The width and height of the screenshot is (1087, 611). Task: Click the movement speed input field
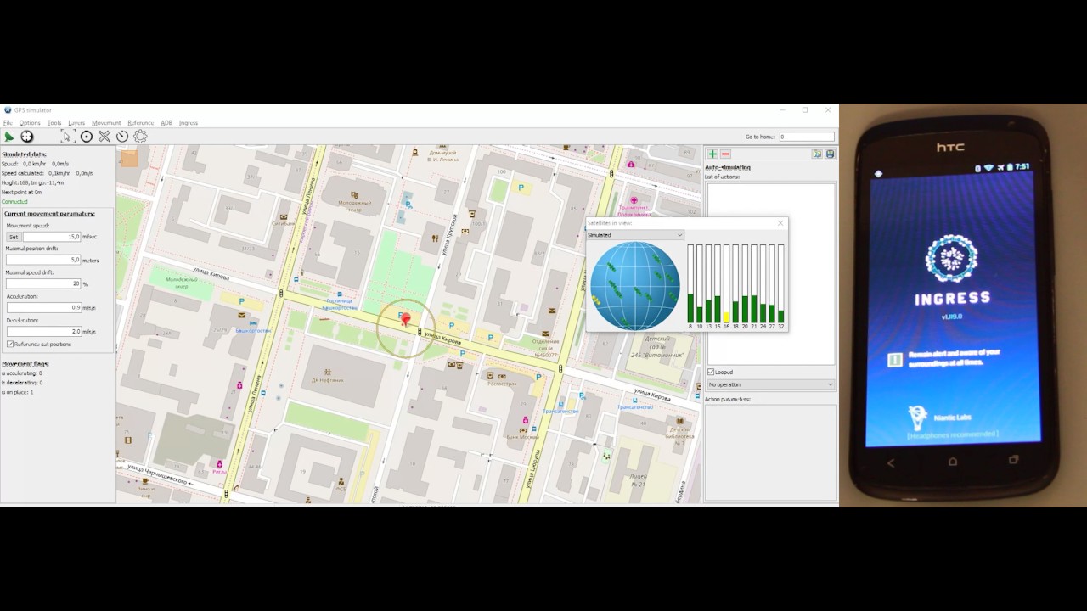(52, 237)
